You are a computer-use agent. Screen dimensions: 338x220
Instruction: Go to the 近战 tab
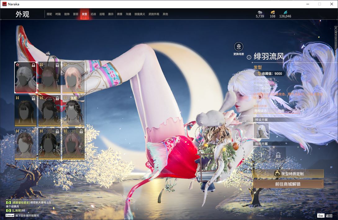click(93, 14)
